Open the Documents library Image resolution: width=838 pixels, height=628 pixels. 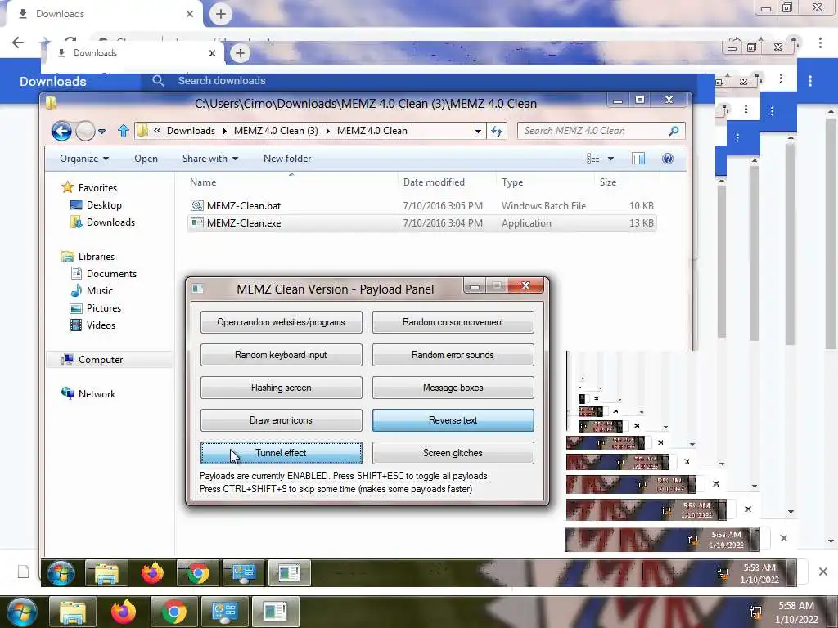pos(111,274)
